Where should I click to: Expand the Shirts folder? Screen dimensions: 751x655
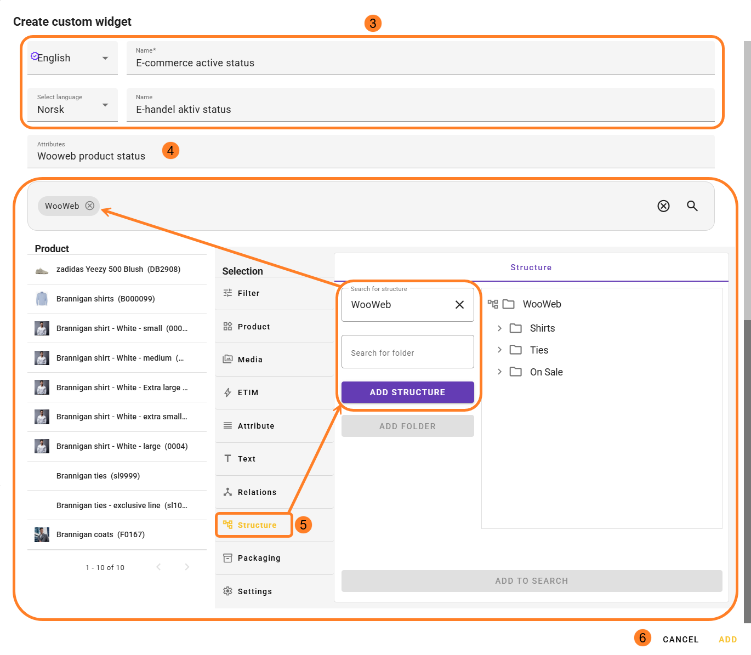tap(499, 328)
